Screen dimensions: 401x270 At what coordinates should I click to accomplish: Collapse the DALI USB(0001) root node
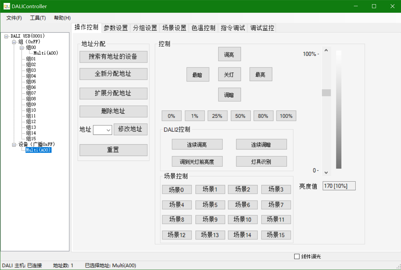click(x=6, y=36)
